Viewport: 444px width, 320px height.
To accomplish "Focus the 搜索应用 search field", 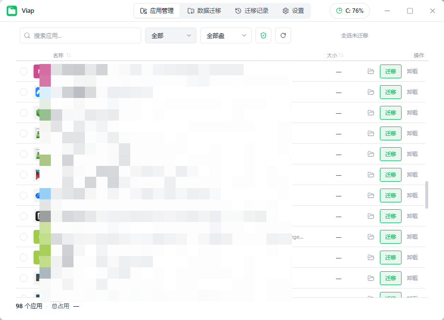I will pos(80,35).
